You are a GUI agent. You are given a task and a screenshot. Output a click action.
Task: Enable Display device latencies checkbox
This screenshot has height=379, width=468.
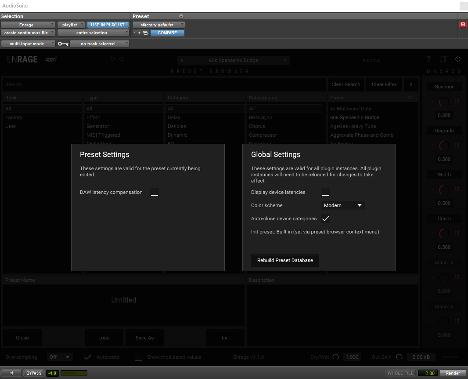point(325,192)
